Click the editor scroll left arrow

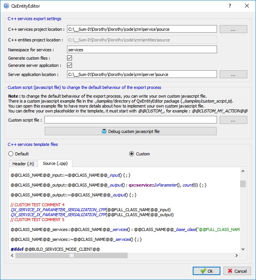[12, 256]
